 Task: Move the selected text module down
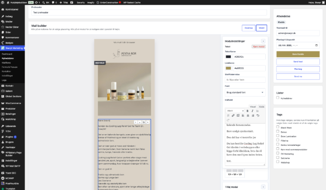pyautogui.click(x=140, y=122)
